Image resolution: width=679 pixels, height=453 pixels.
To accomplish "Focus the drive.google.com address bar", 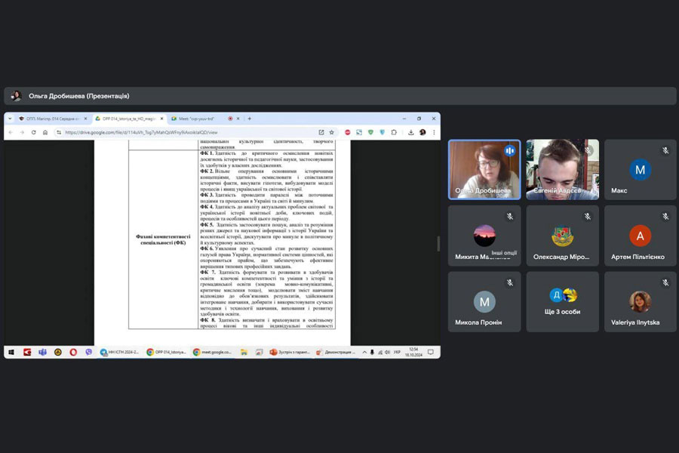I will coord(186,132).
